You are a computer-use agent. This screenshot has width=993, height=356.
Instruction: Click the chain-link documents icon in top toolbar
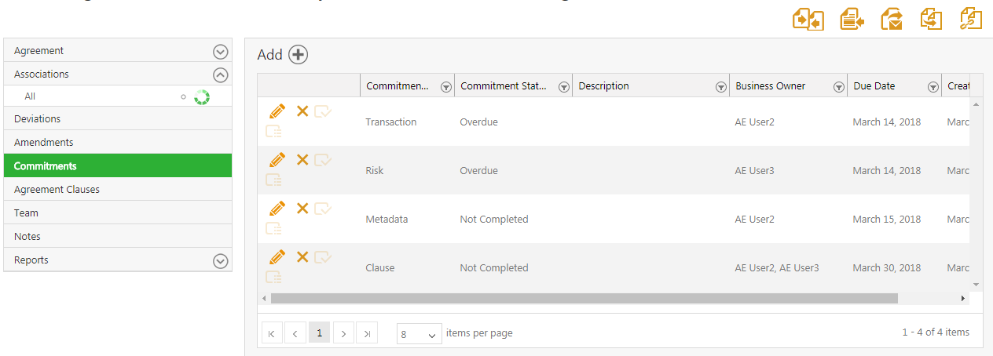click(x=971, y=19)
